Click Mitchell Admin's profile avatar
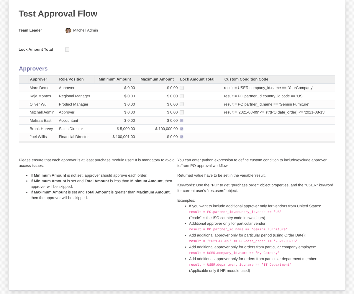This screenshot has width=354, height=294. 68,30
